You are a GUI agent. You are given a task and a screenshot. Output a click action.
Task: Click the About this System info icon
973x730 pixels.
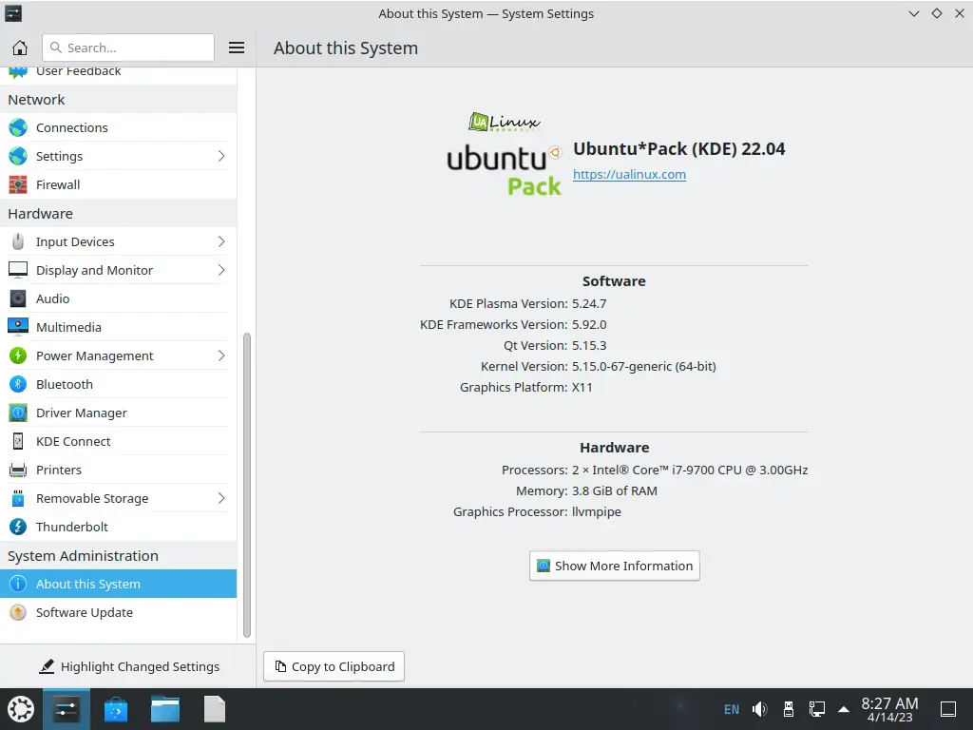[18, 584]
